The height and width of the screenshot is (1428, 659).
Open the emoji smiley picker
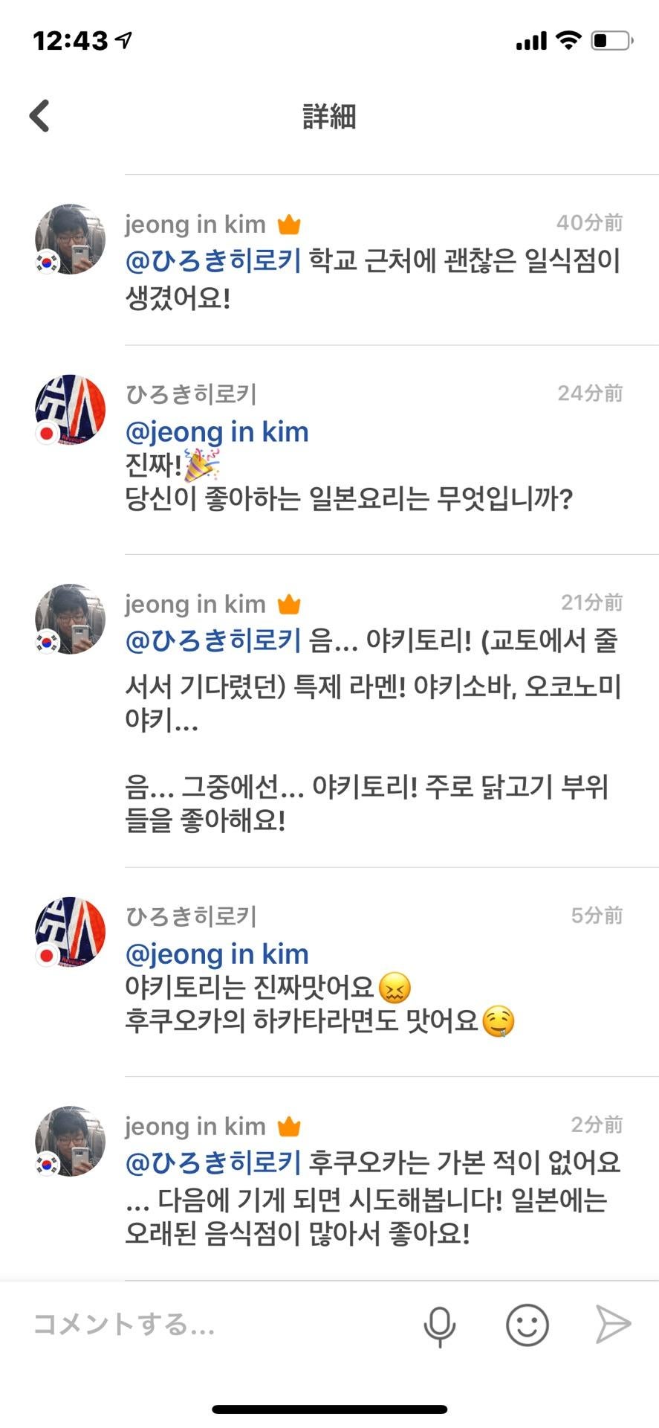click(527, 1325)
